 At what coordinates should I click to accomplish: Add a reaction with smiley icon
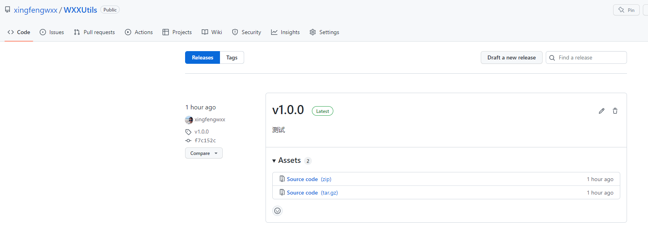point(277,211)
